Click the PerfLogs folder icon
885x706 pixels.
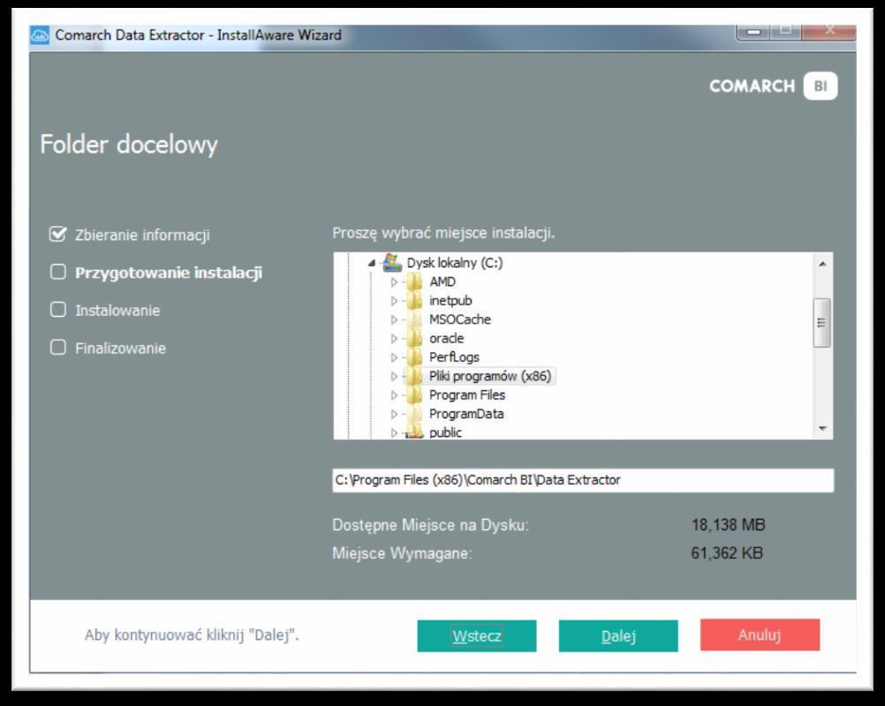point(415,357)
